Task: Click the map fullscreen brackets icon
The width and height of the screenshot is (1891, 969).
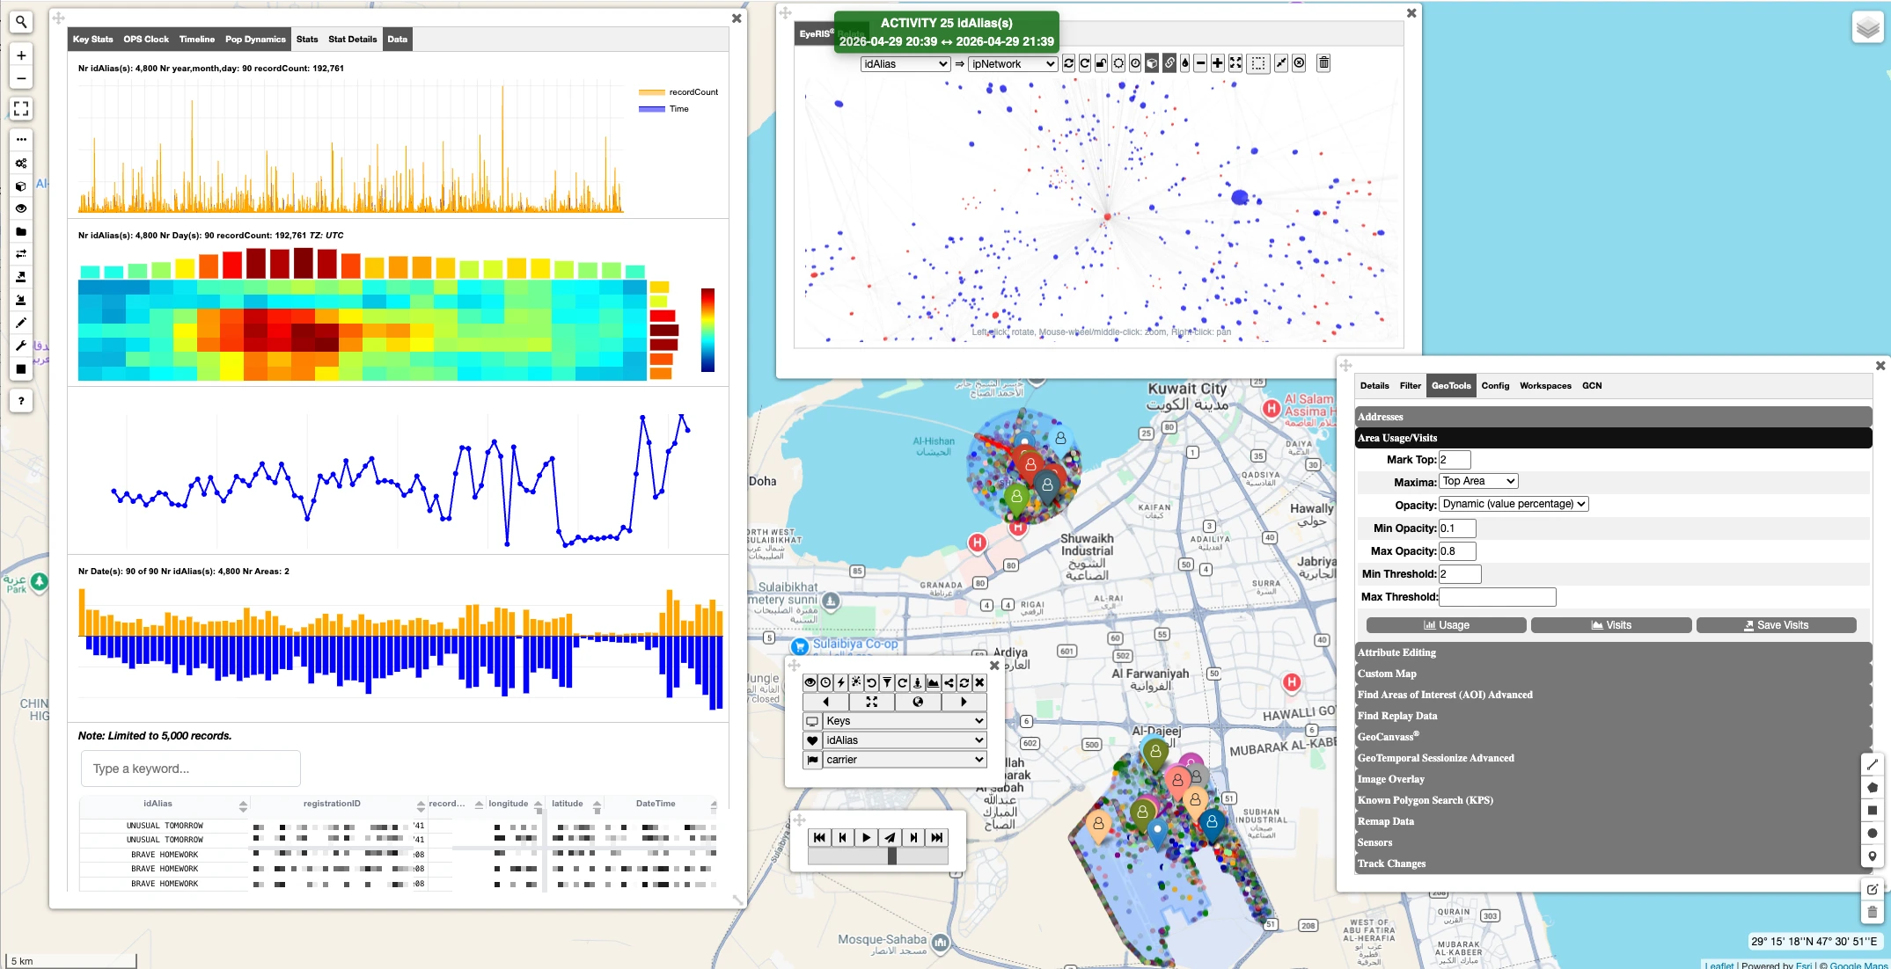Action: click(x=21, y=109)
